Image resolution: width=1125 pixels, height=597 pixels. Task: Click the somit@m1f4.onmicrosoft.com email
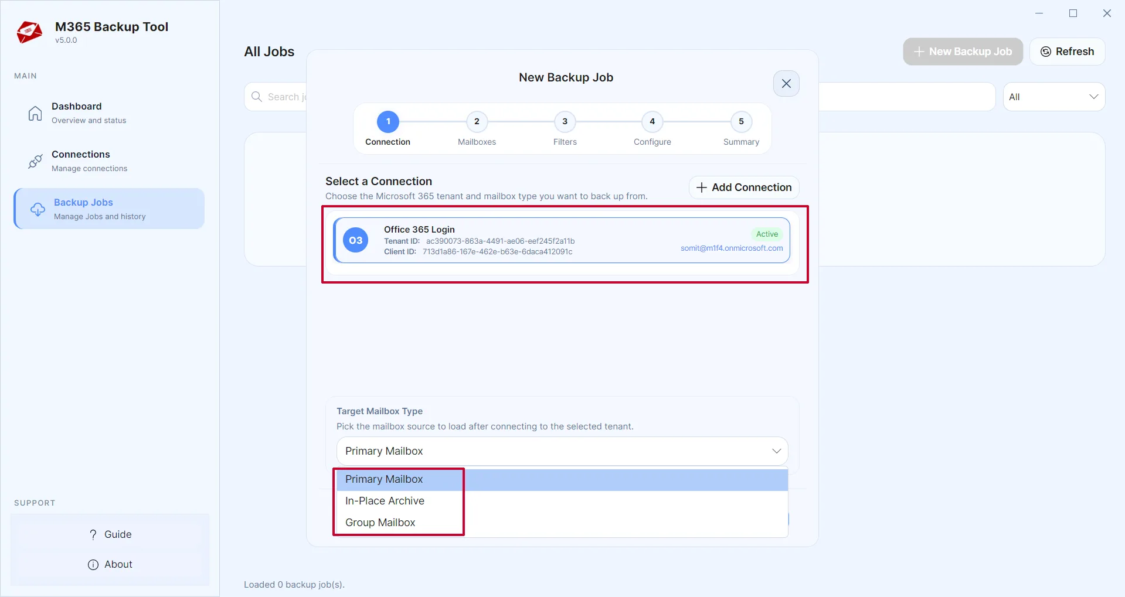732,248
